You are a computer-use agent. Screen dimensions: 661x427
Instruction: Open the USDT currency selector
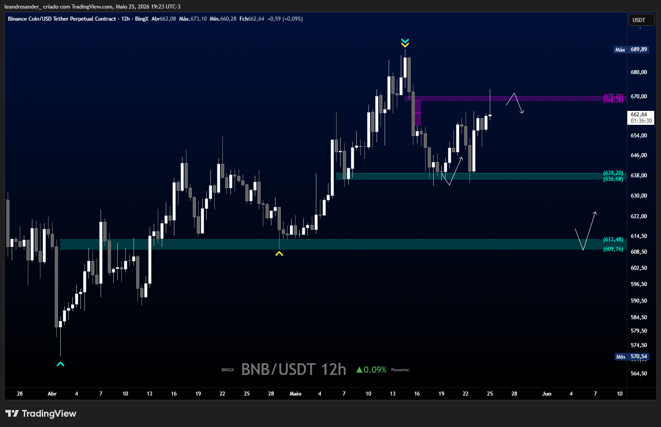(640, 20)
